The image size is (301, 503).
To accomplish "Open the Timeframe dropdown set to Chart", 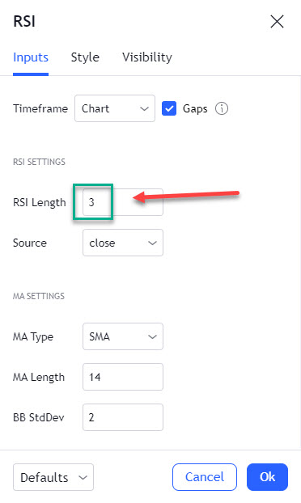I will [x=115, y=108].
